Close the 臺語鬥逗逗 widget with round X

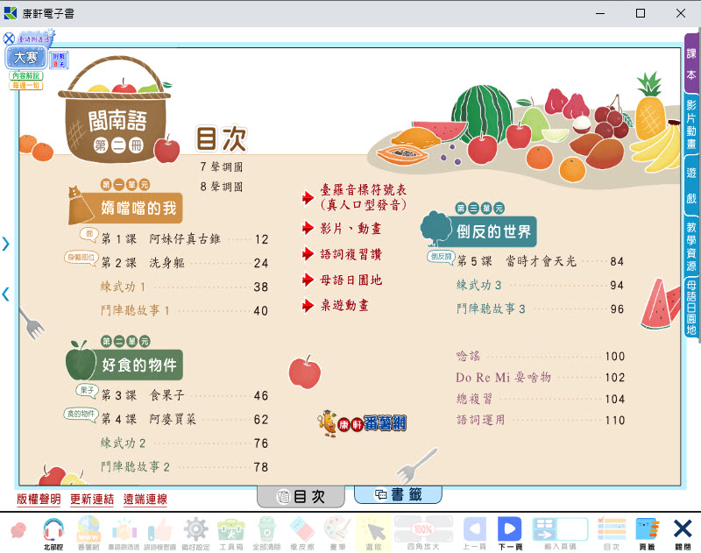point(9,39)
